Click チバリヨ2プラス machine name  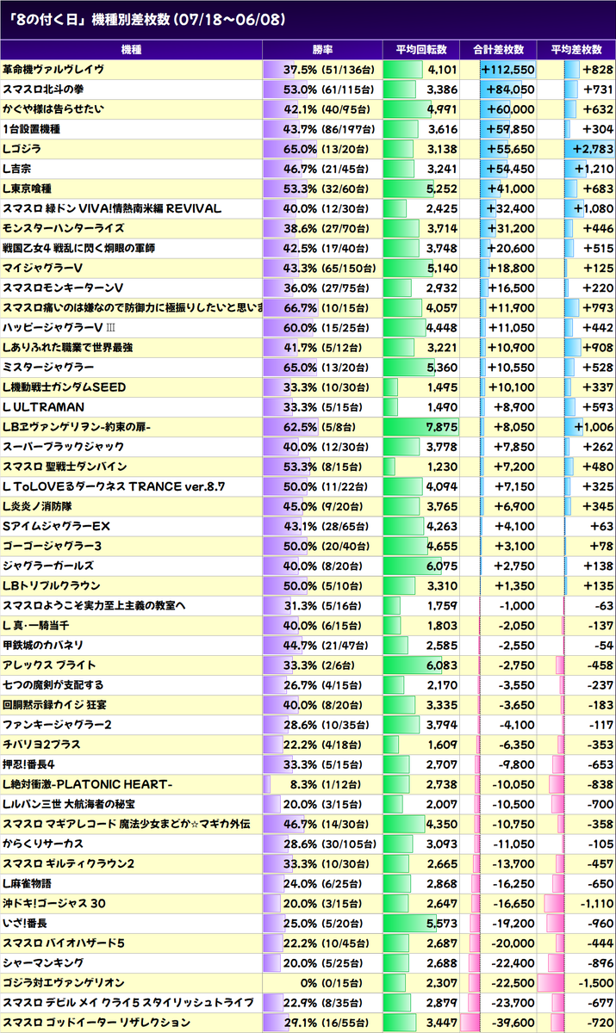[x=42, y=743]
